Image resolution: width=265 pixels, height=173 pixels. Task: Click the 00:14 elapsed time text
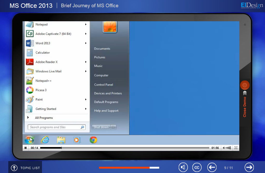34,148
